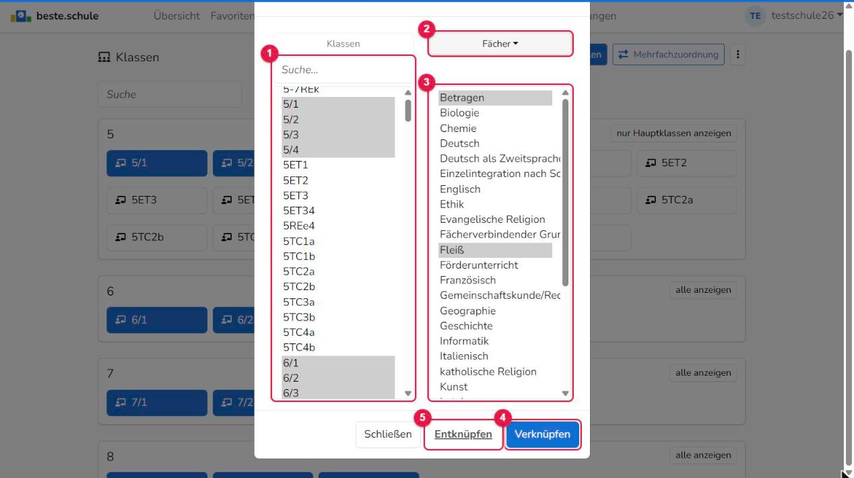Select 5TC3a in the dialog's class list
Viewport: 854px width, 478px height.
coord(338,302)
